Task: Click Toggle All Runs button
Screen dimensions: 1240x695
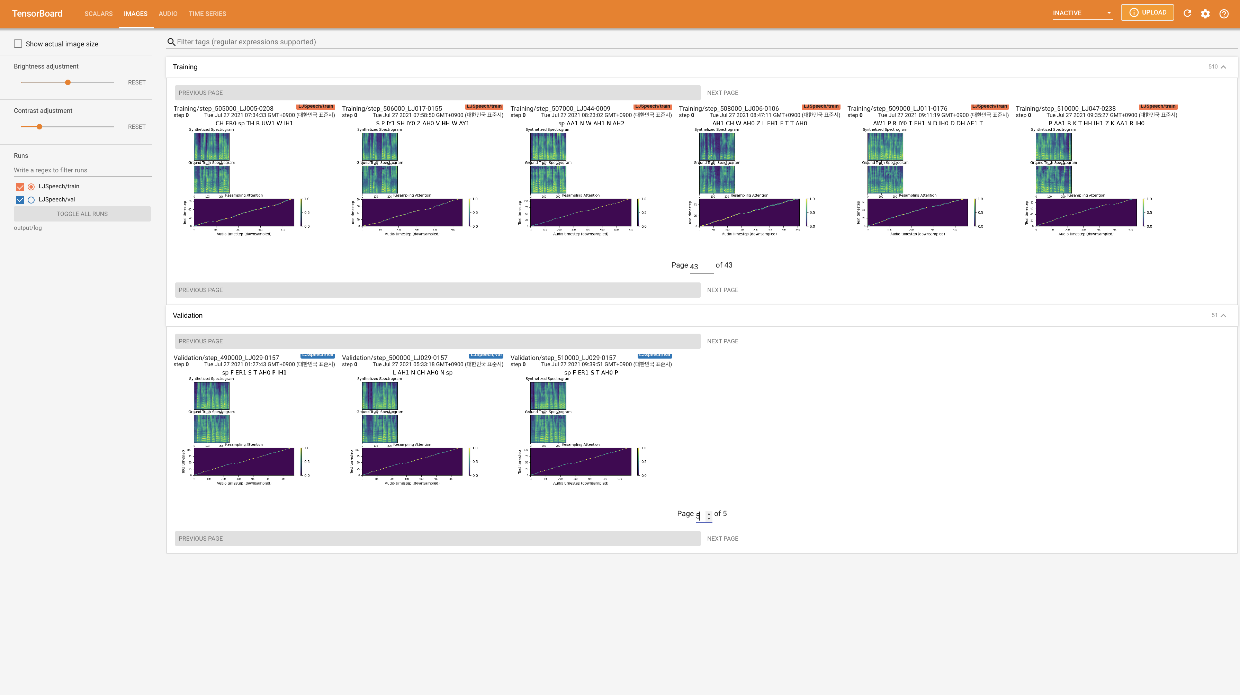Action: [x=82, y=214]
